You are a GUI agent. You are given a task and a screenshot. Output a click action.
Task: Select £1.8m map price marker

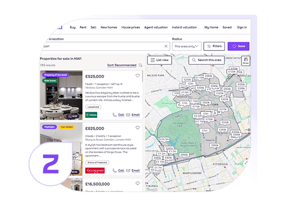pyautogui.click(x=185, y=92)
